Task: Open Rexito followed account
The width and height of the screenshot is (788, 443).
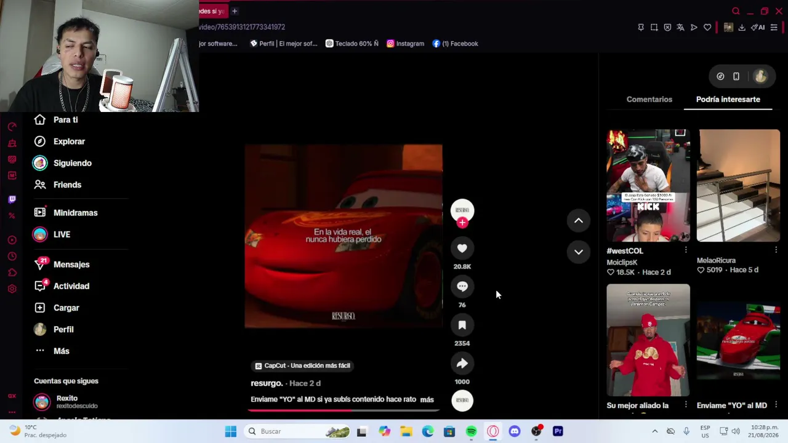Action: click(x=67, y=402)
